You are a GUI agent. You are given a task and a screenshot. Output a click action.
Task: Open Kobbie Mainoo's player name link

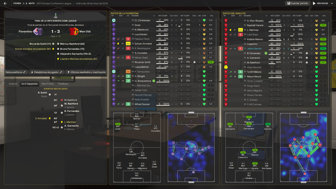(x=255, y=39)
